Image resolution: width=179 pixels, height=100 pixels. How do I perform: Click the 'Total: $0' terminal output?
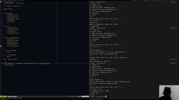93,22
